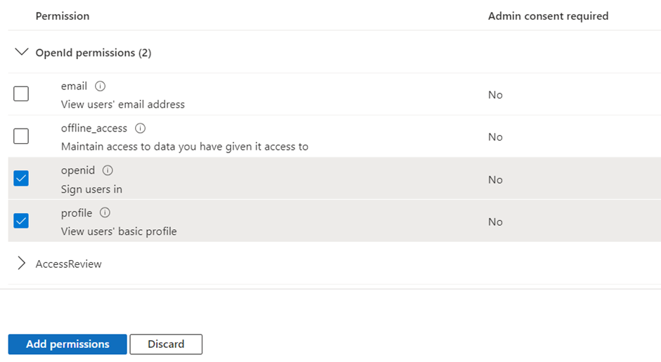
Task: Expand the AccessReview chevron arrow
Action: [22, 264]
